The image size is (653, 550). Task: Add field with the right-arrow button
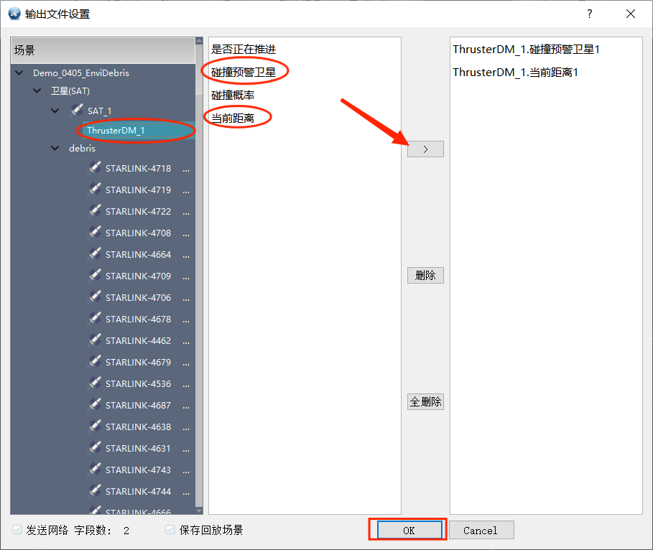425,149
